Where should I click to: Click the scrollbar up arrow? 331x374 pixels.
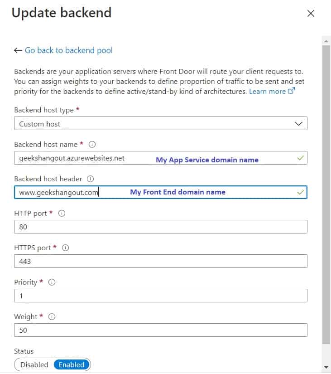point(326,42)
